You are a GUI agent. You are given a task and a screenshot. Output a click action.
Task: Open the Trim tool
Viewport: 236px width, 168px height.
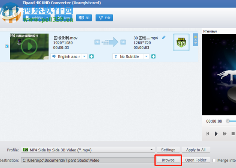tap(64, 18)
